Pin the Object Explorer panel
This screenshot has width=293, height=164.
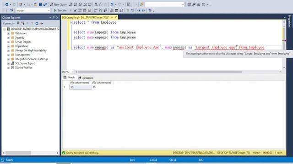[54, 17]
